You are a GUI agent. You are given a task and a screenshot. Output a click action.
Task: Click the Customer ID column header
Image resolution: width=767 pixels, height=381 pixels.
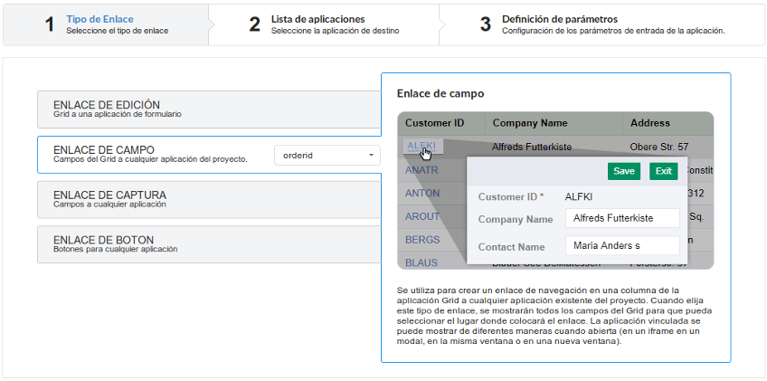click(x=434, y=123)
